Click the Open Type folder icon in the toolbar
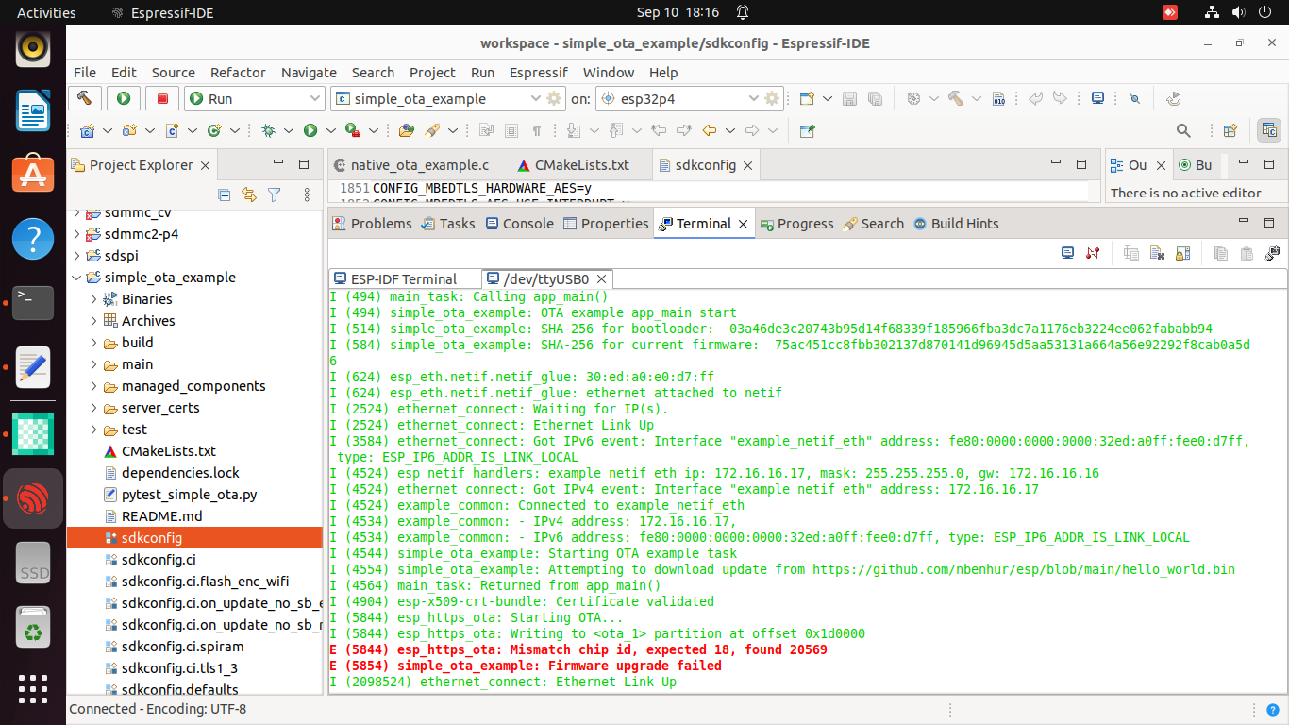1289x725 pixels. (x=407, y=130)
